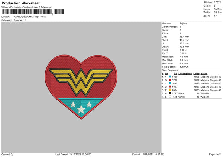Click the 'Color changes:' label

point(170,27)
